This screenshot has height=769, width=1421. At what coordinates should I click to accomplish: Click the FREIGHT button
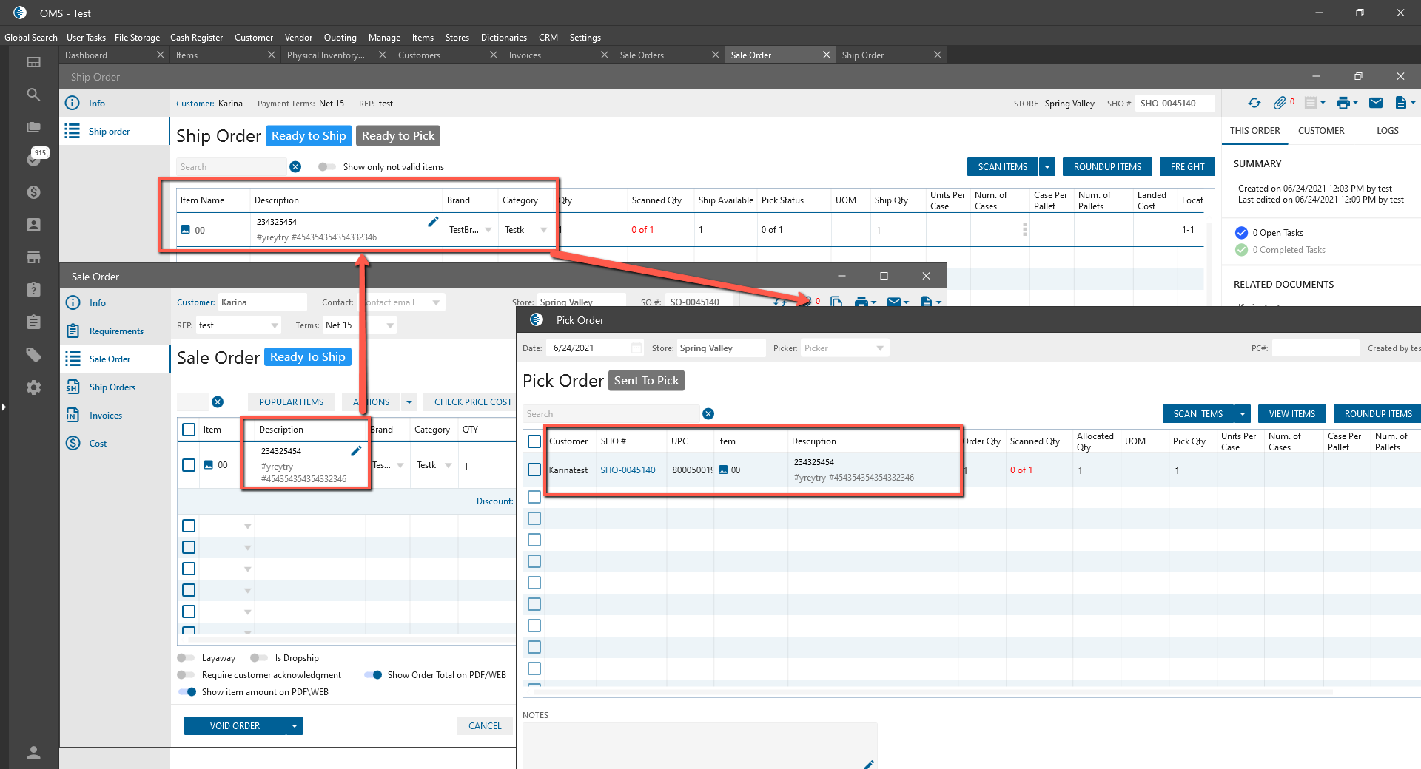click(x=1187, y=167)
